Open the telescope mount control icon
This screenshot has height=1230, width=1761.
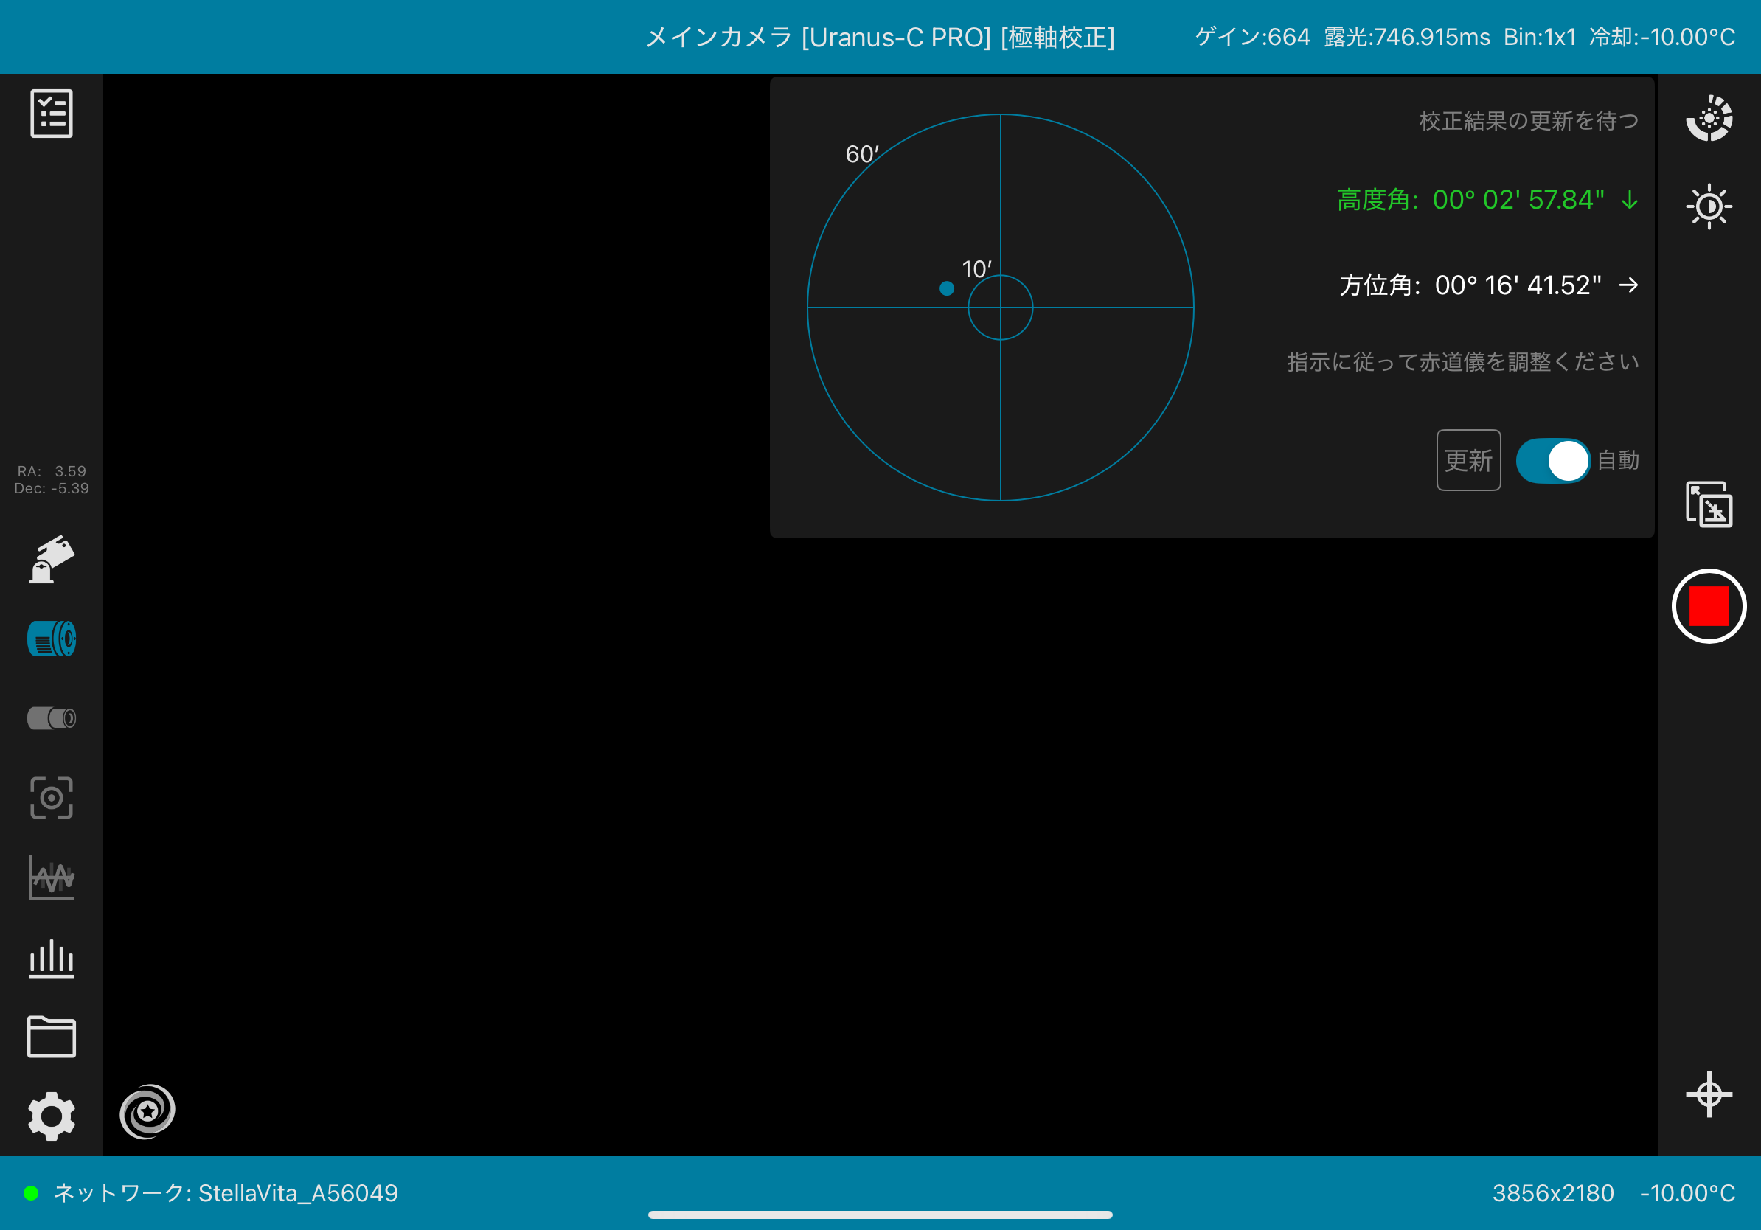52,560
